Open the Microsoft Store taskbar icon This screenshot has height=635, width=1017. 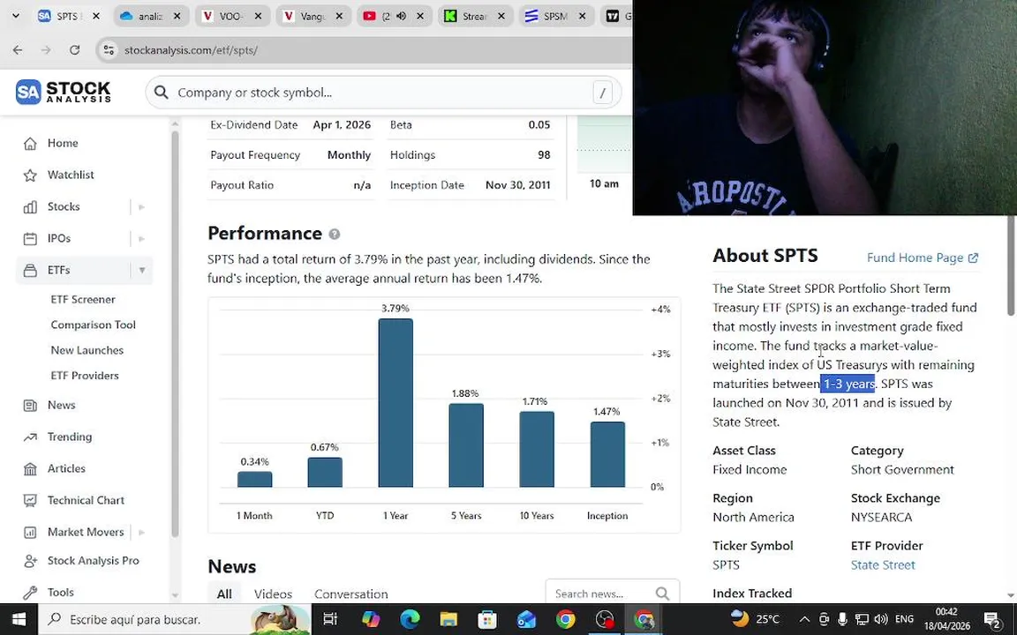pyautogui.click(x=487, y=619)
